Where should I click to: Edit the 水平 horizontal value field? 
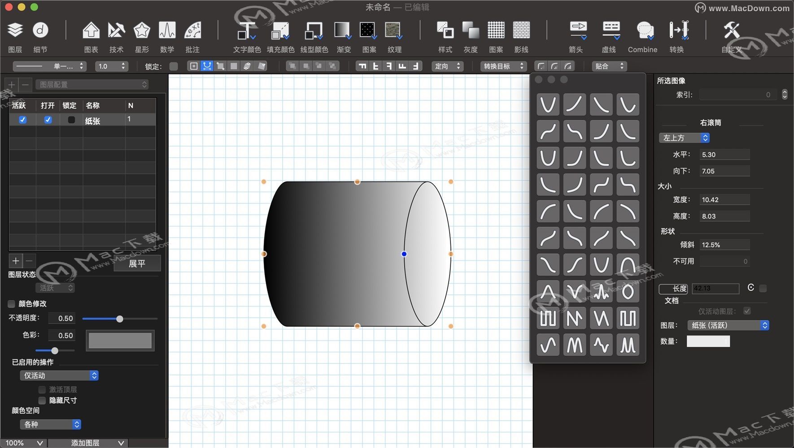724,155
